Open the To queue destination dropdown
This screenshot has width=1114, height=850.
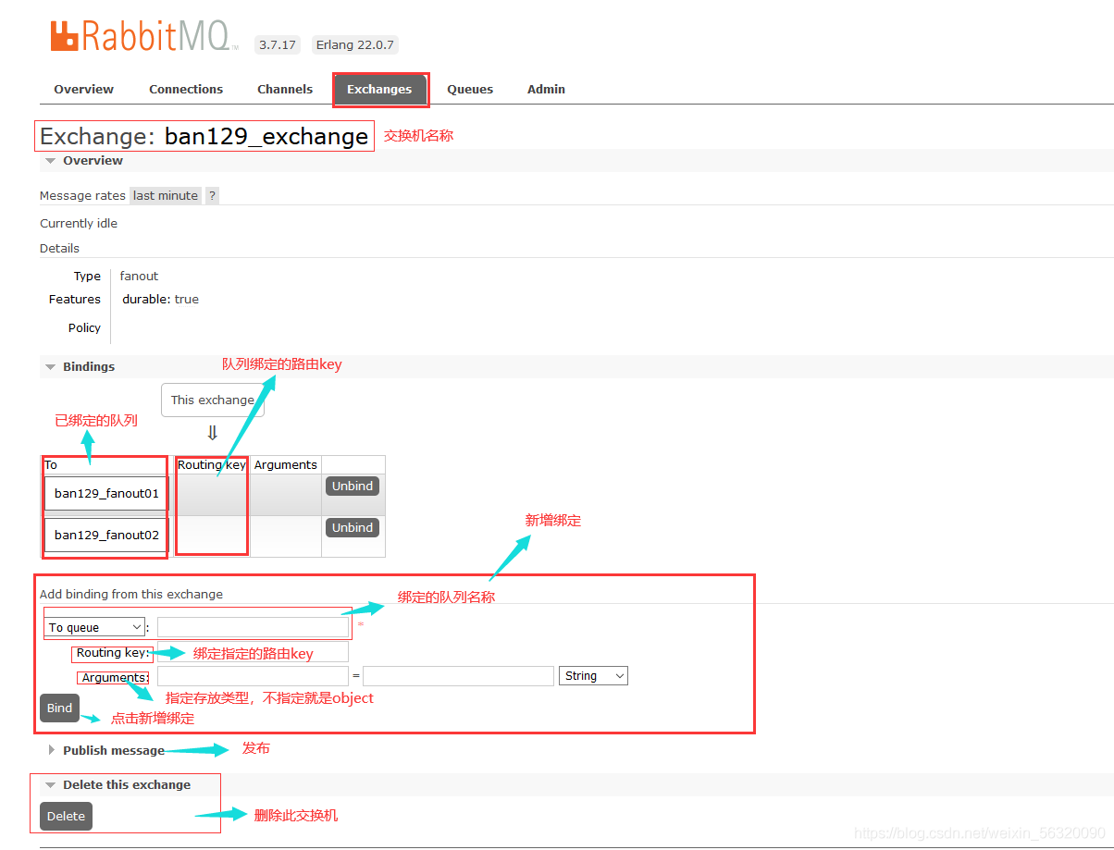coord(95,628)
